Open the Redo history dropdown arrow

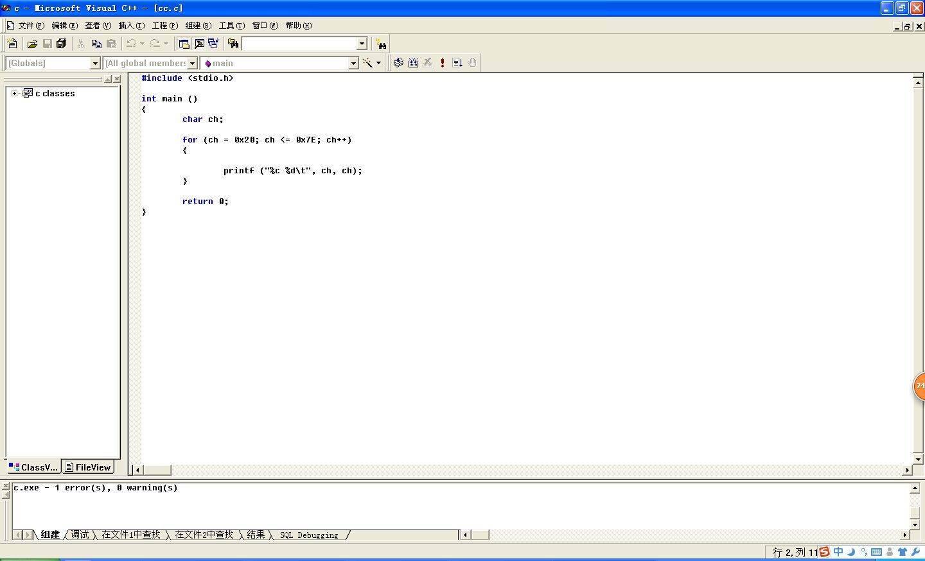click(166, 44)
